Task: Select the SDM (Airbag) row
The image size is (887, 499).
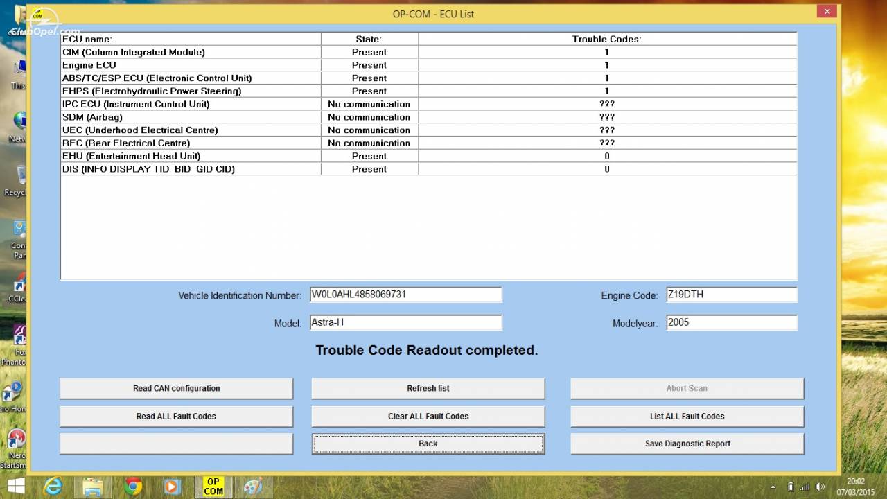Action: tap(429, 117)
